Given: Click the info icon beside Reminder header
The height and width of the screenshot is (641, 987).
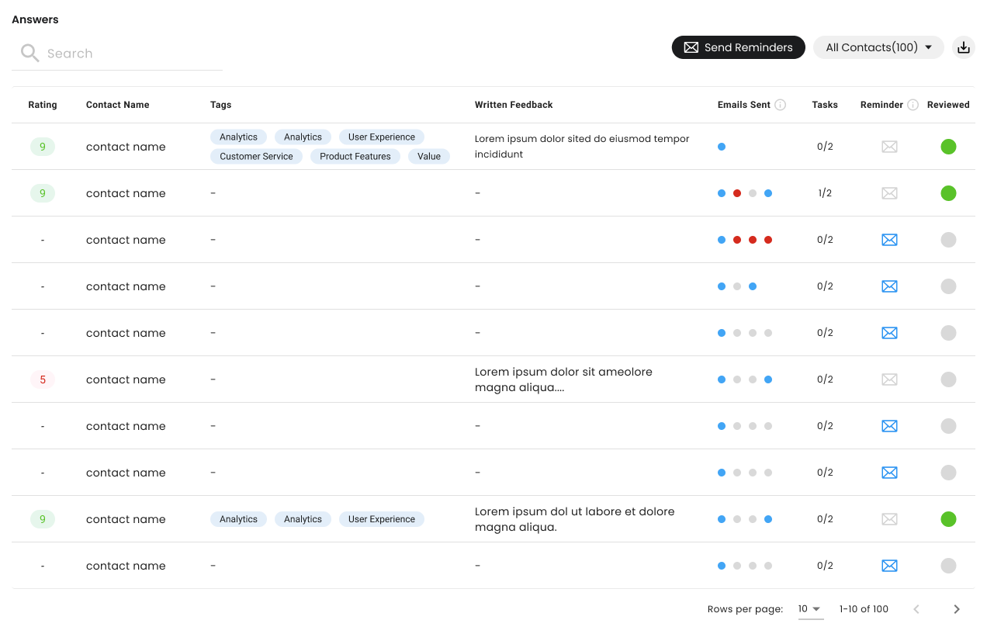Looking at the screenshot, I should (913, 105).
